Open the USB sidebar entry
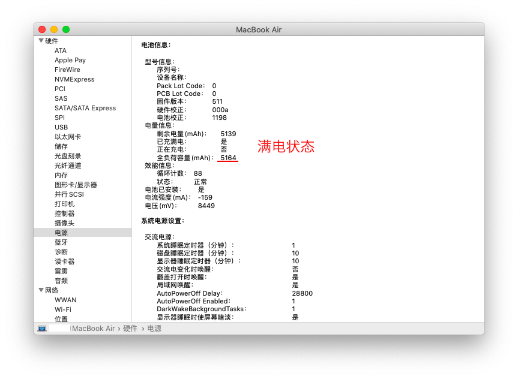The width and height of the screenshot is (518, 379). point(61,127)
